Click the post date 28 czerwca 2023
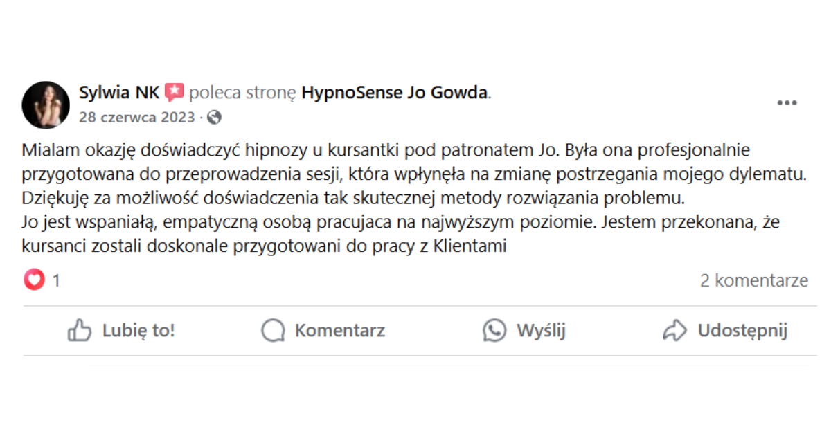 (x=137, y=118)
